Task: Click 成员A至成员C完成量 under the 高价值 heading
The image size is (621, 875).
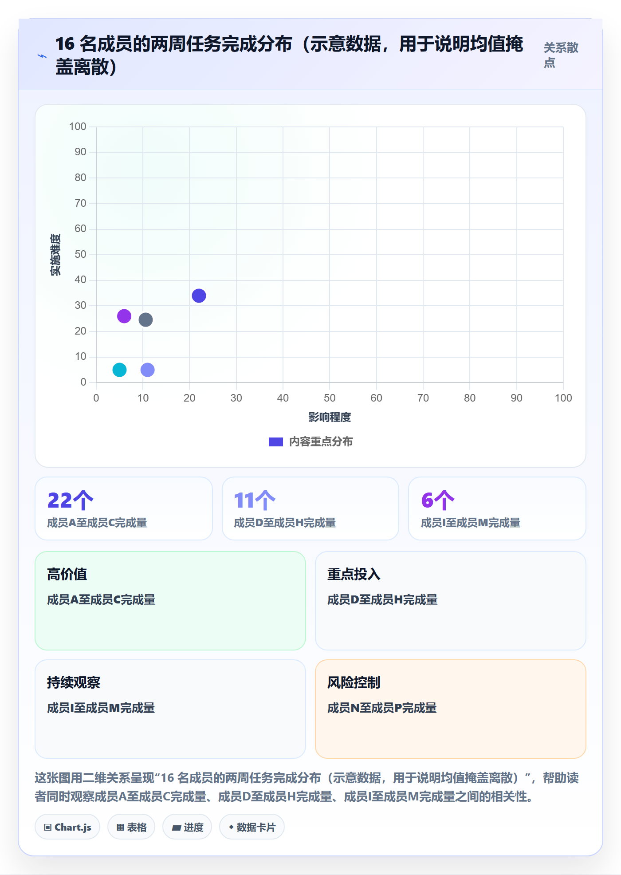Action: pos(101,599)
